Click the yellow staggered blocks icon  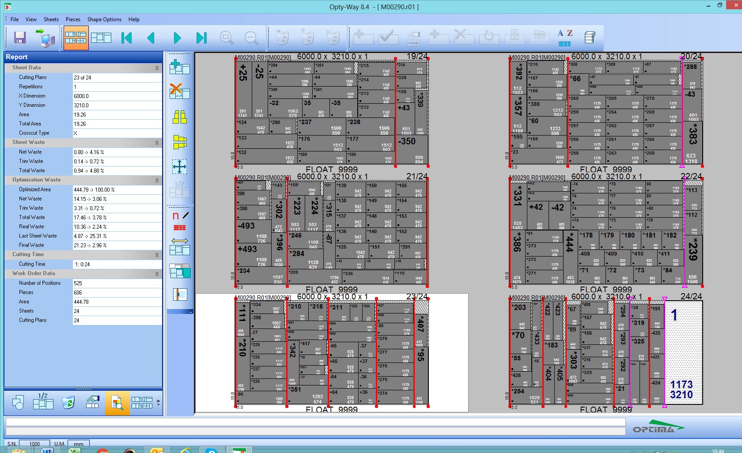[x=180, y=142]
